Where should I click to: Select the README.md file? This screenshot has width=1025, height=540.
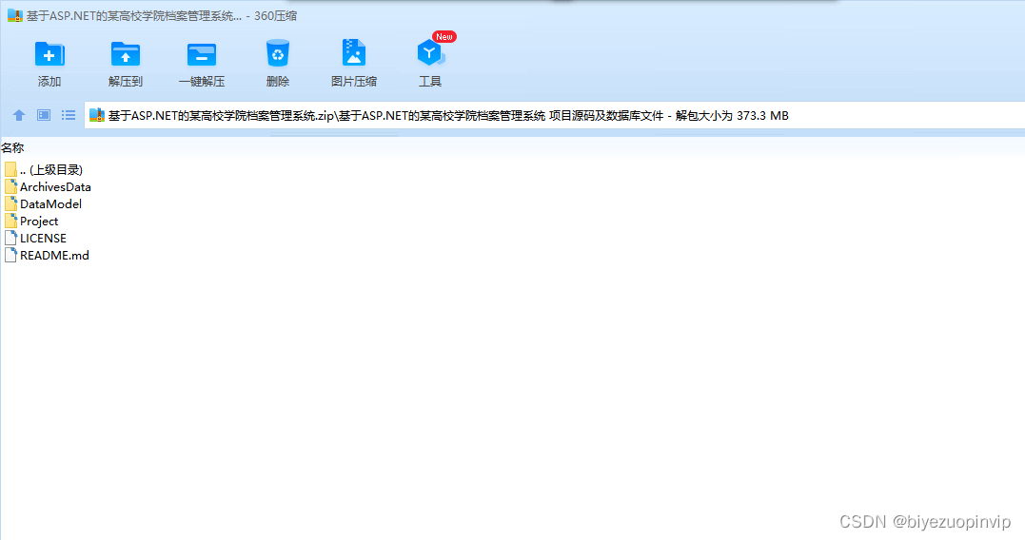[47, 255]
